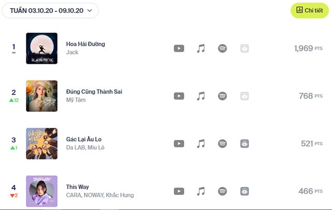
Task: Open YouTube icon for Hoa Hải Đường
Action: pos(179,48)
